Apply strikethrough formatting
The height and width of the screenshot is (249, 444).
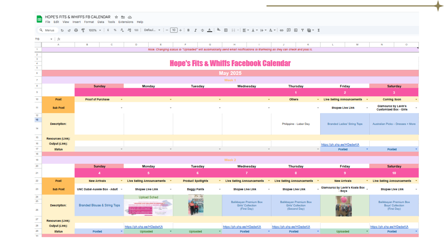click(202, 30)
